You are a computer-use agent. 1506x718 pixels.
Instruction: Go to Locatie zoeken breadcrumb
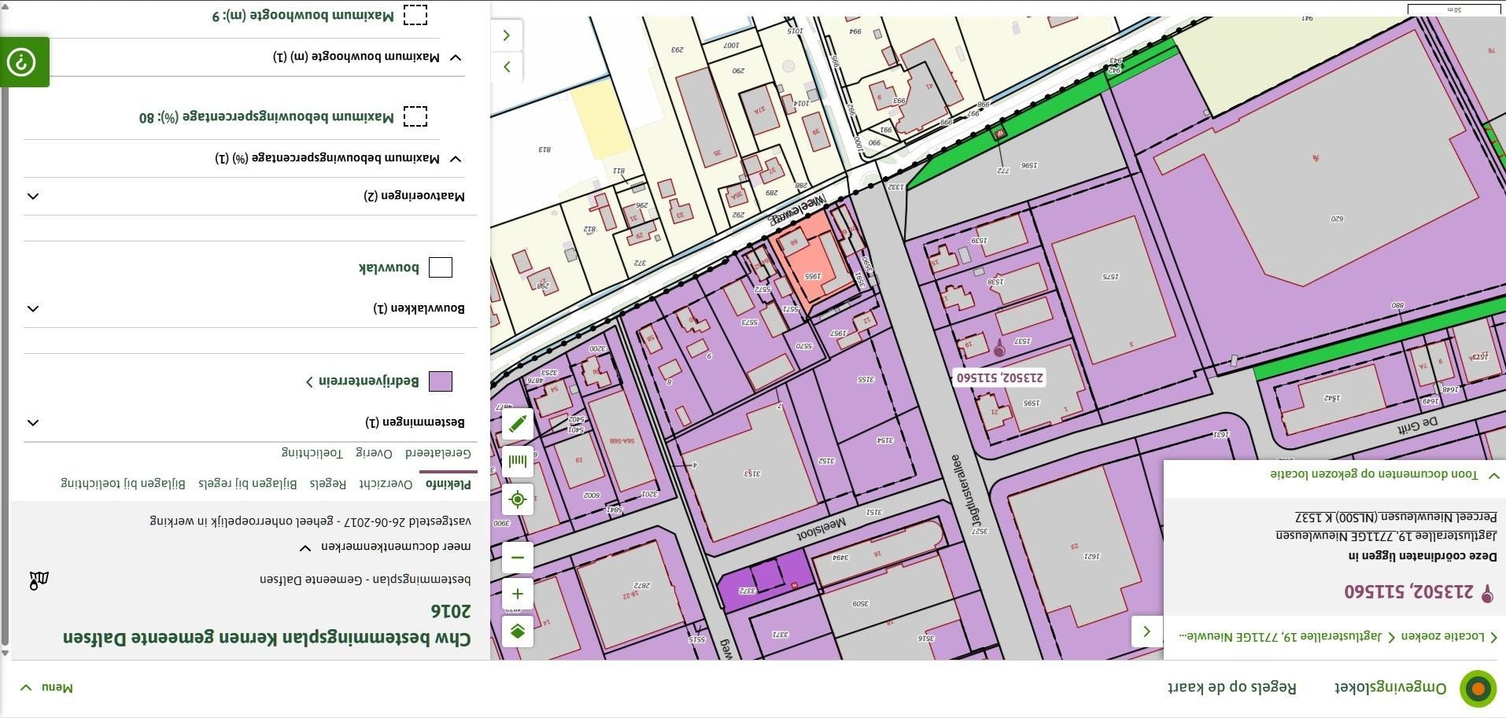coord(1442,636)
